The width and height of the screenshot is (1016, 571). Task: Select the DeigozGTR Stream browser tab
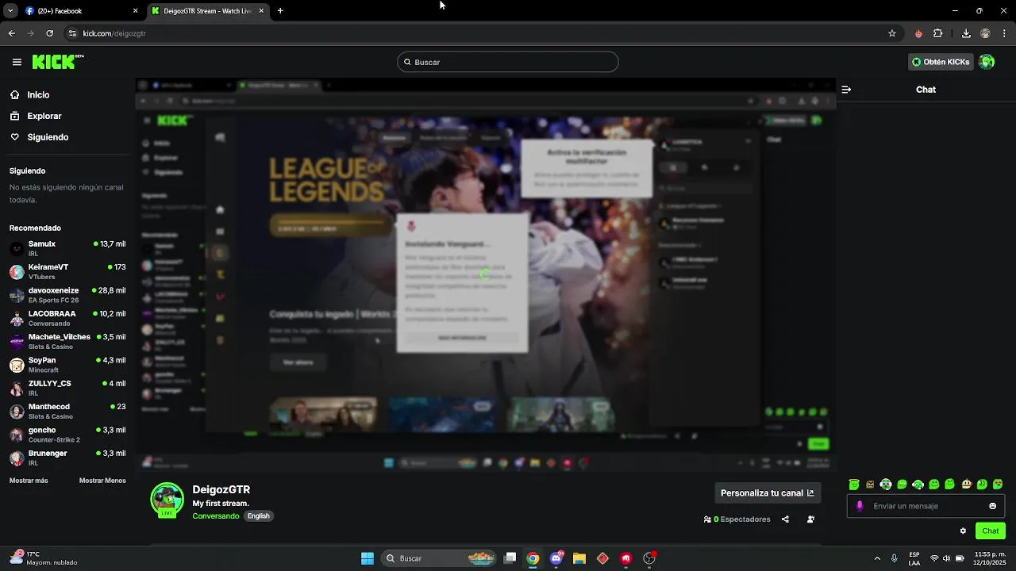pyautogui.click(x=208, y=11)
